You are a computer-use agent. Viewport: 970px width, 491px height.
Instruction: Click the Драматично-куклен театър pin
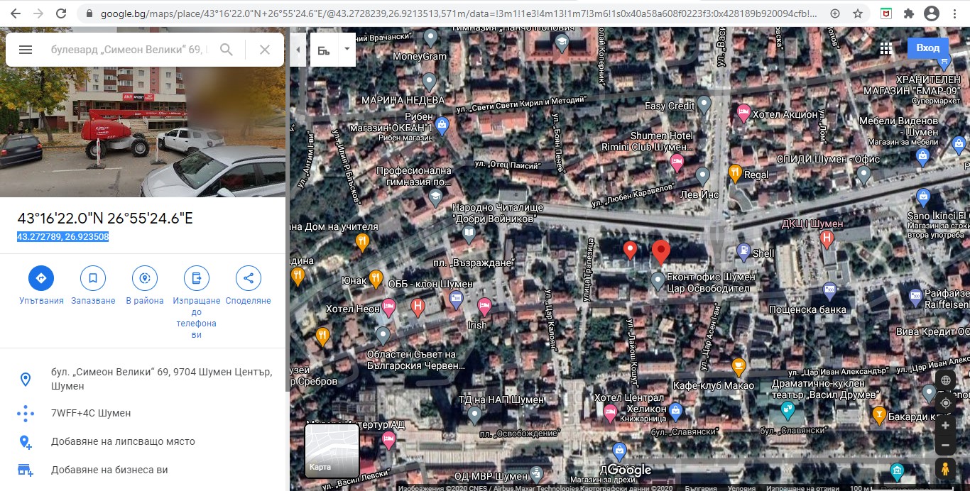787,409
